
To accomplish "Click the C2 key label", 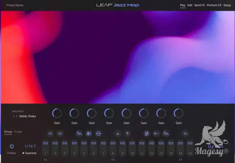I will [x=46, y=160].
